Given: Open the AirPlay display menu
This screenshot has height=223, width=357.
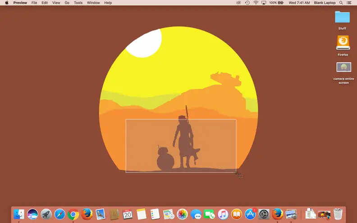Looking at the screenshot, I should (264, 3).
